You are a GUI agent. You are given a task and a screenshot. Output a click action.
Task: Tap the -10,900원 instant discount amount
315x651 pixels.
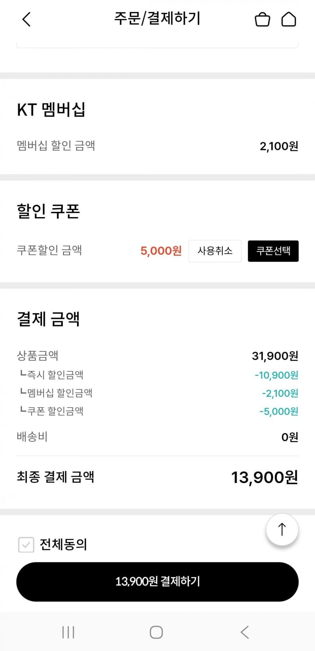pyautogui.click(x=276, y=375)
